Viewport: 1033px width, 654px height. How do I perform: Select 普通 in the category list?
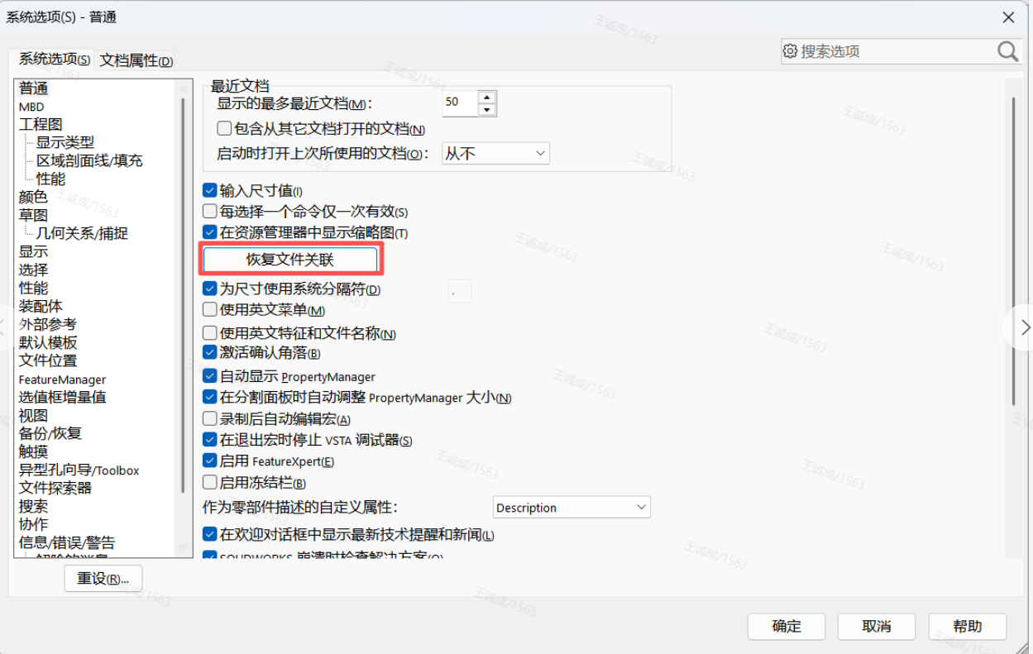point(34,88)
